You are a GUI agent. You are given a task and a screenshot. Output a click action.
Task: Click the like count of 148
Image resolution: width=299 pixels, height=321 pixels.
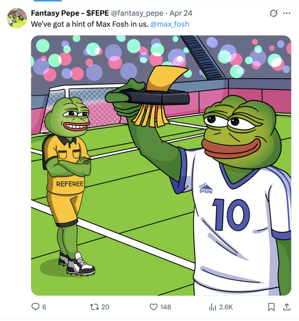pos(166,307)
